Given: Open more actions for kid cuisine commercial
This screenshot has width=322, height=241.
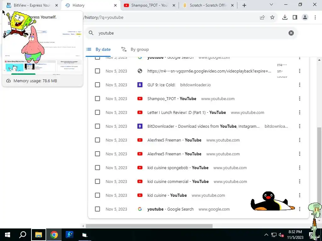Looking at the screenshot, I should pyautogui.click(x=300, y=182).
